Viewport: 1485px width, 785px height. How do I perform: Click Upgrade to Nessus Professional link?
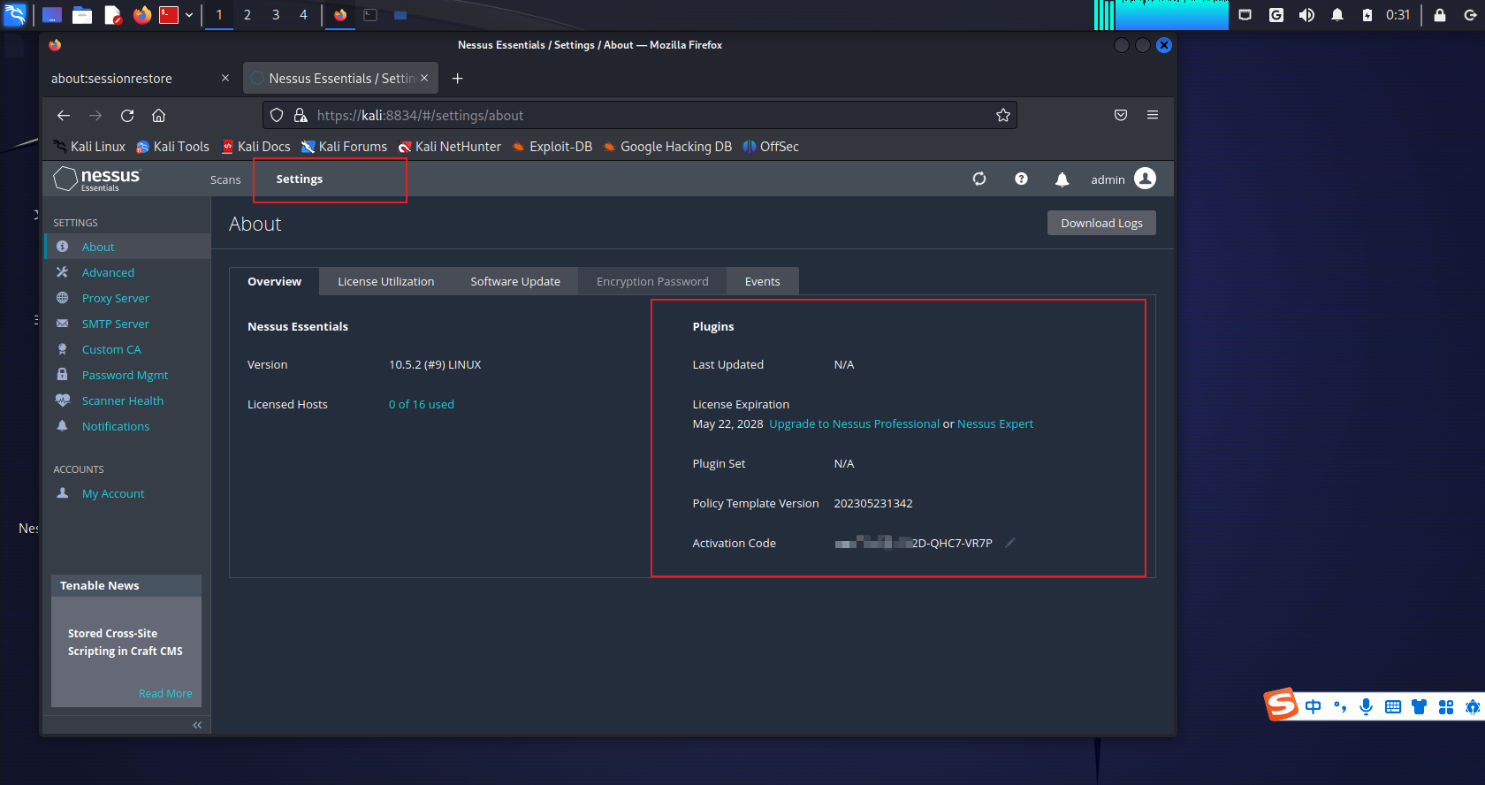[x=855, y=423]
